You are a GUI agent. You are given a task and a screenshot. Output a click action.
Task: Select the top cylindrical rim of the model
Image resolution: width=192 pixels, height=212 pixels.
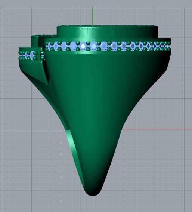(108, 32)
